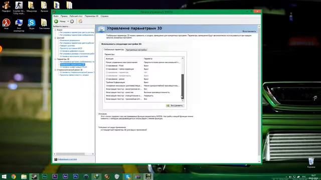
Task: Open Регулировка параметров цвета для видео
Action: point(77,32)
